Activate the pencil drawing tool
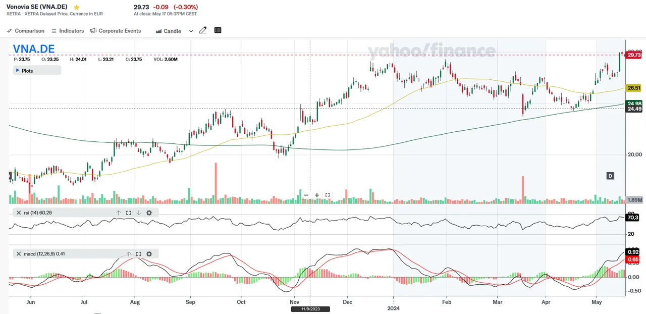 203,30
